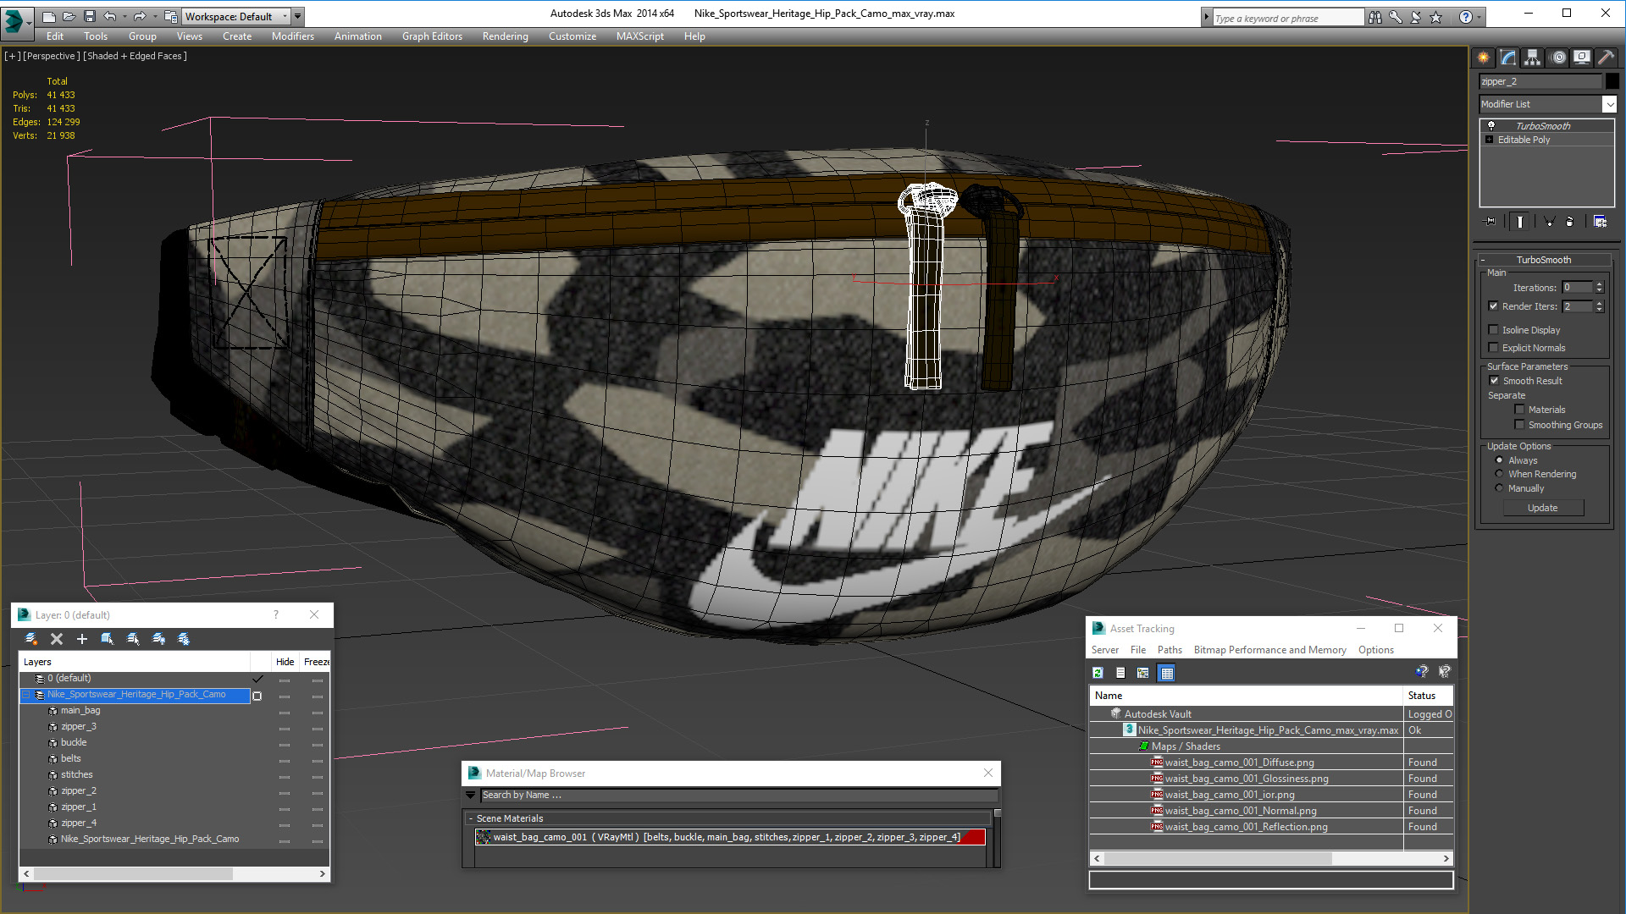1626x914 pixels.
Task: Click Layer dialog horizontal scrollbar
Action: coord(133,873)
